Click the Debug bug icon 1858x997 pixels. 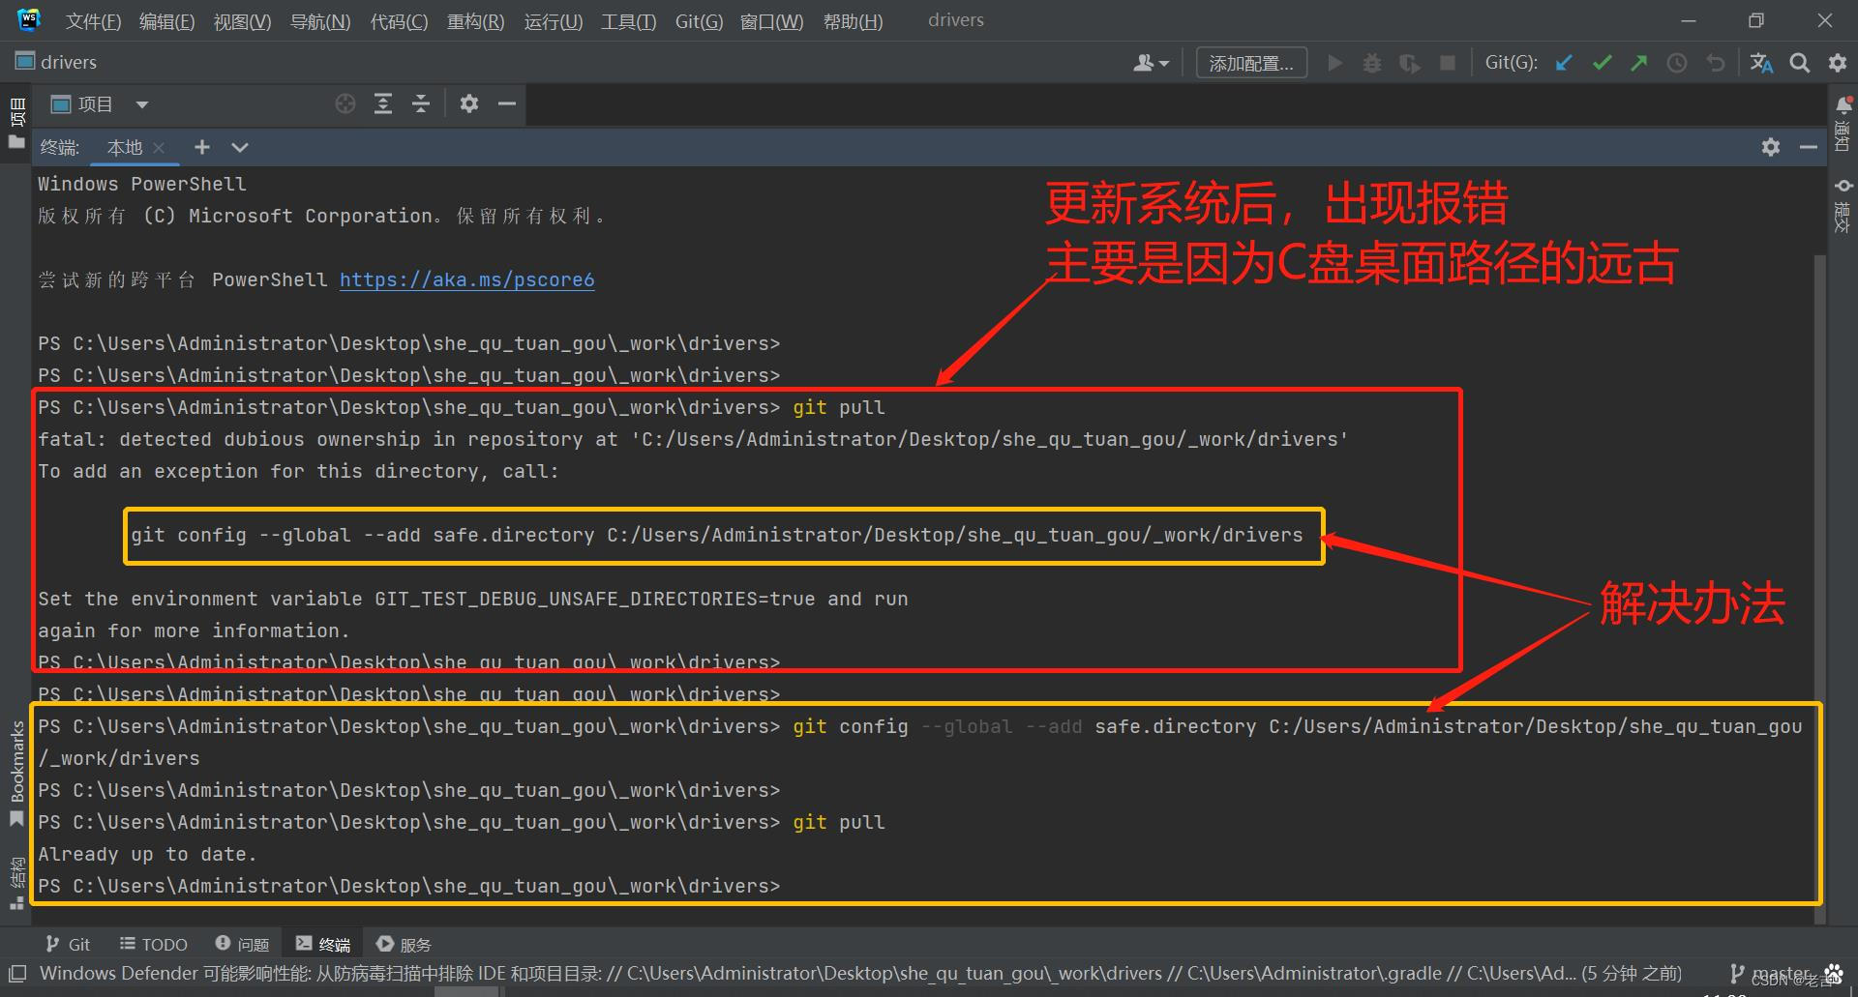pos(1371,63)
